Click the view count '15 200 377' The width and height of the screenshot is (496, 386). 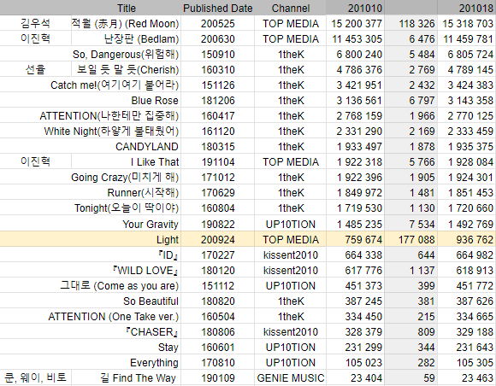(x=357, y=24)
